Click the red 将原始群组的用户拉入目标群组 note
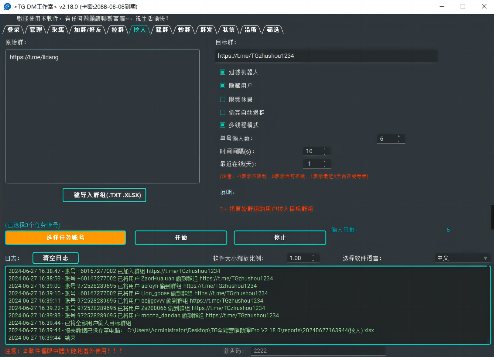The image size is (494, 357). (x=267, y=209)
